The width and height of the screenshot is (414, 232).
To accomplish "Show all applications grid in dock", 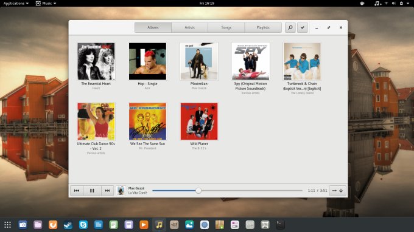I will (7, 225).
